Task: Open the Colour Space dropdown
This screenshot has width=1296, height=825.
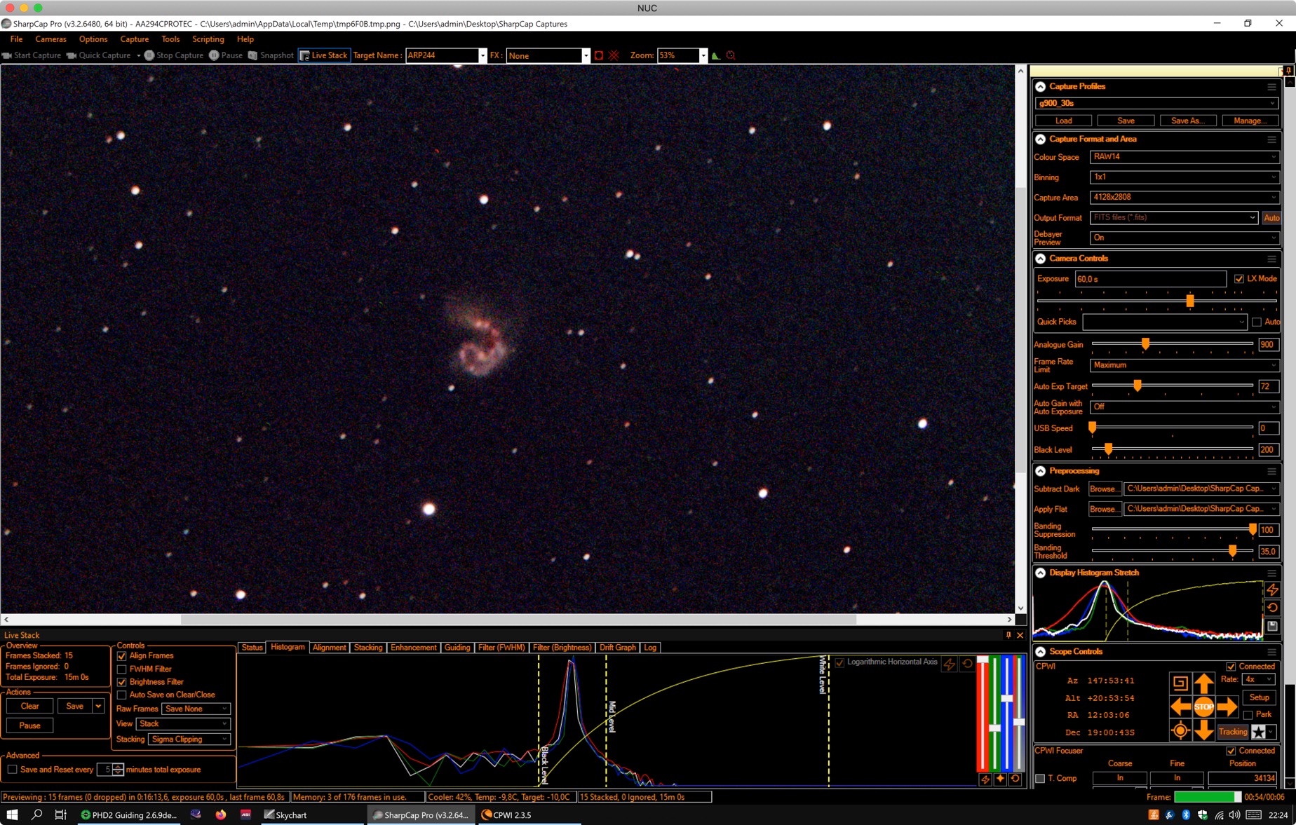Action: [1184, 157]
